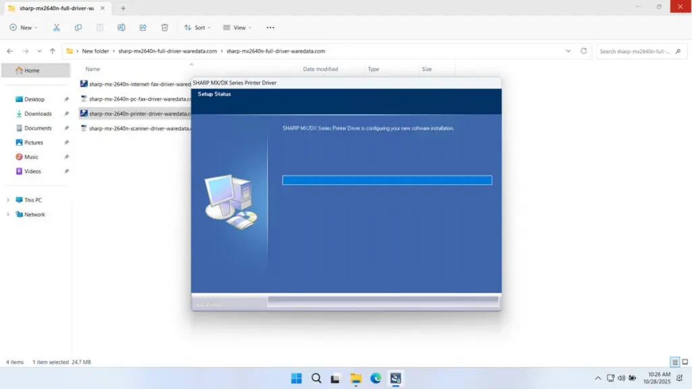
Task: Click the Share icon in the toolbar
Action: point(143,27)
